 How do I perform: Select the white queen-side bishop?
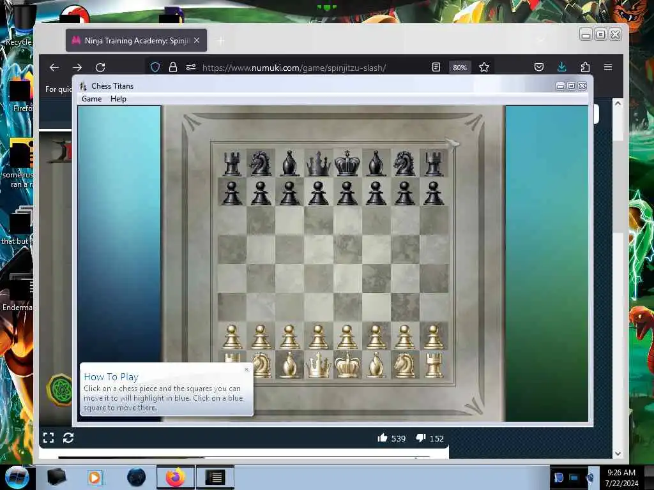click(x=289, y=366)
